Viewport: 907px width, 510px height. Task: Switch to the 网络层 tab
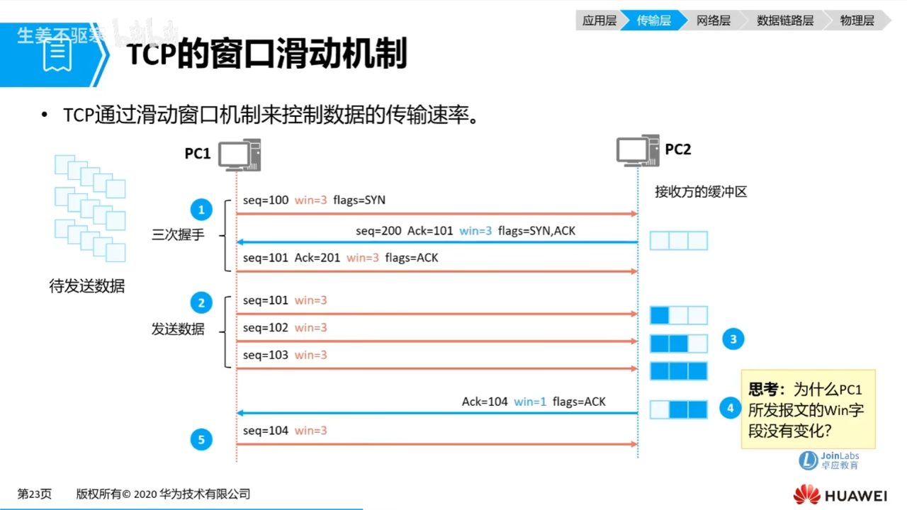714,21
